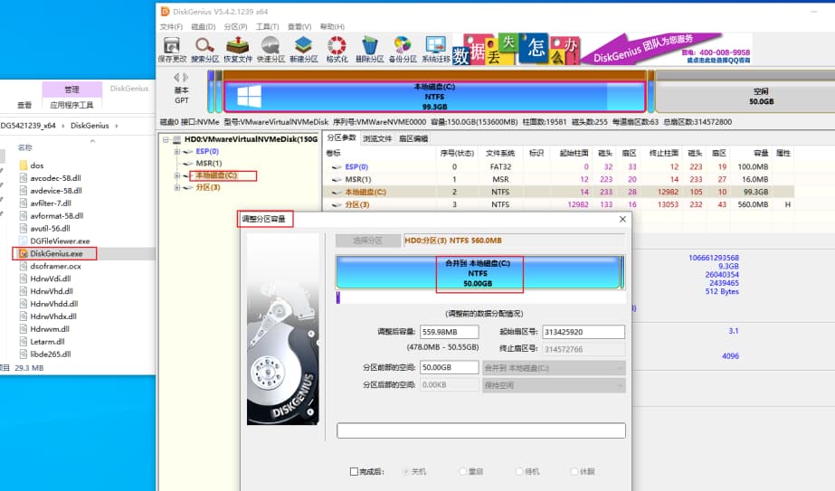Screen dimensions: 835x491
Task: Collapse the HD0 VMwareVirtualNVMeDisk tree node
Action: 166,139
